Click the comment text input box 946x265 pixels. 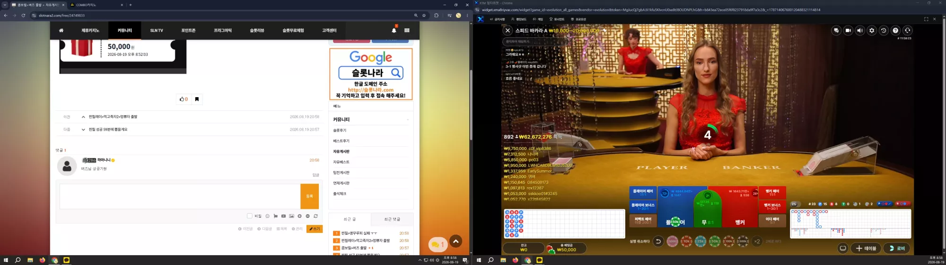pos(180,196)
